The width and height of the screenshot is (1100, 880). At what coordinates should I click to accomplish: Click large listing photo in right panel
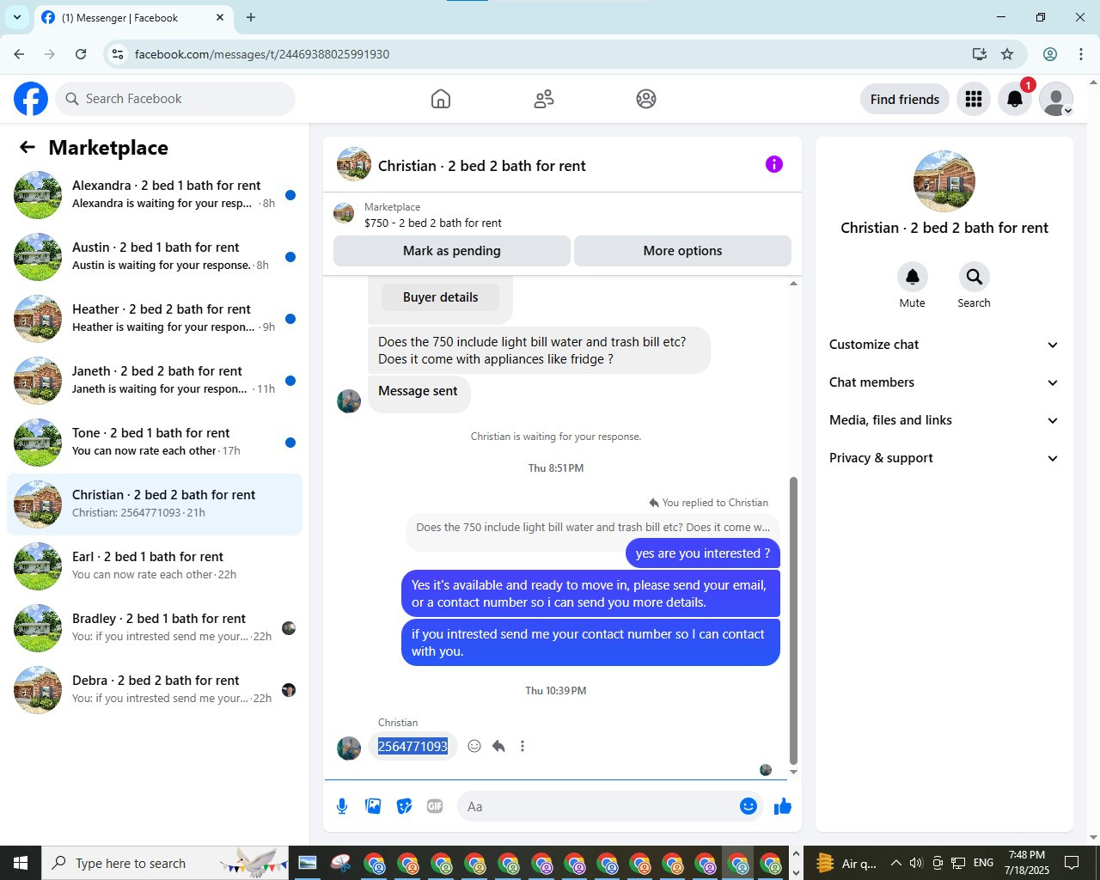point(944,181)
